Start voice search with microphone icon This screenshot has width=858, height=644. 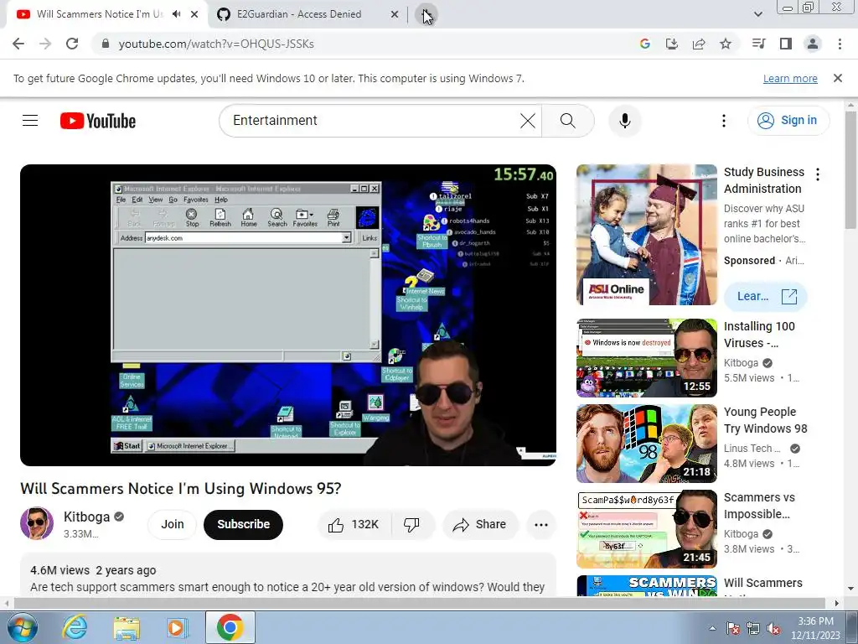625,121
